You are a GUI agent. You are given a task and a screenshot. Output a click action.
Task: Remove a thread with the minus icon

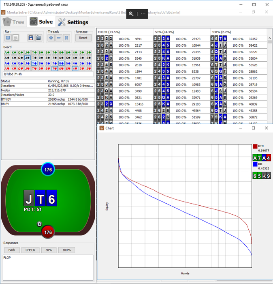pos(59,38)
